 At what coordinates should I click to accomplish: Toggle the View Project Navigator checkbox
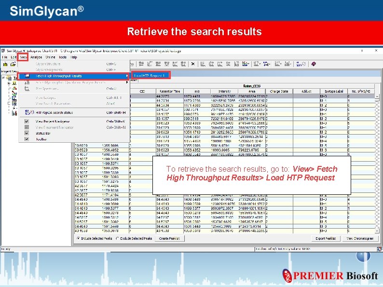pyautogui.click(x=27, y=122)
